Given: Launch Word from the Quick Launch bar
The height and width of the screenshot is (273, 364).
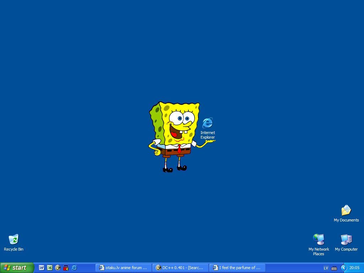Looking at the screenshot, I should tap(42, 268).
